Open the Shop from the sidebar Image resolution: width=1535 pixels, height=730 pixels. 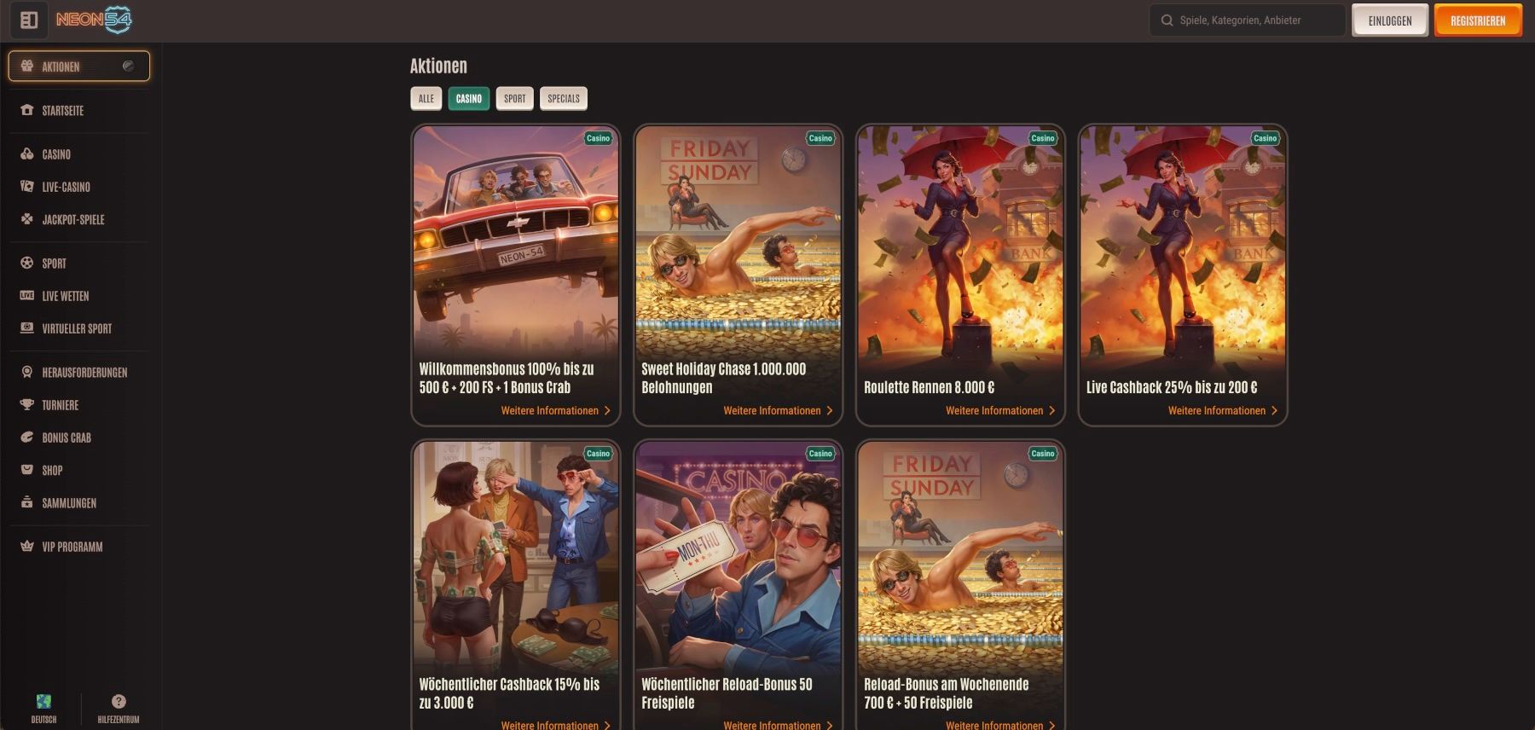coord(52,470)
